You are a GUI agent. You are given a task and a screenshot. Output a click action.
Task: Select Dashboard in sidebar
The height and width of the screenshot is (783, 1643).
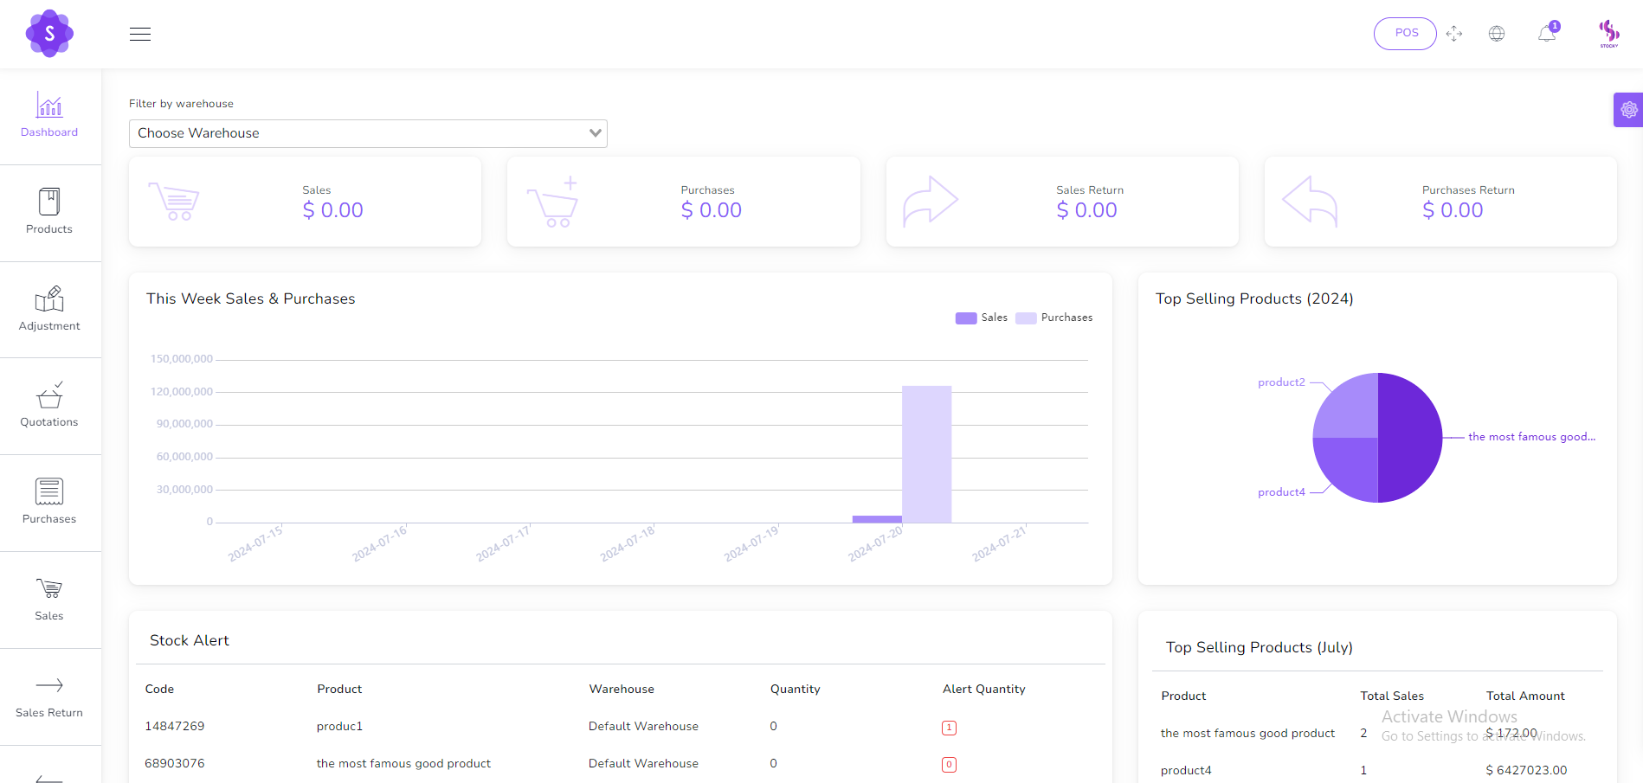49,115
